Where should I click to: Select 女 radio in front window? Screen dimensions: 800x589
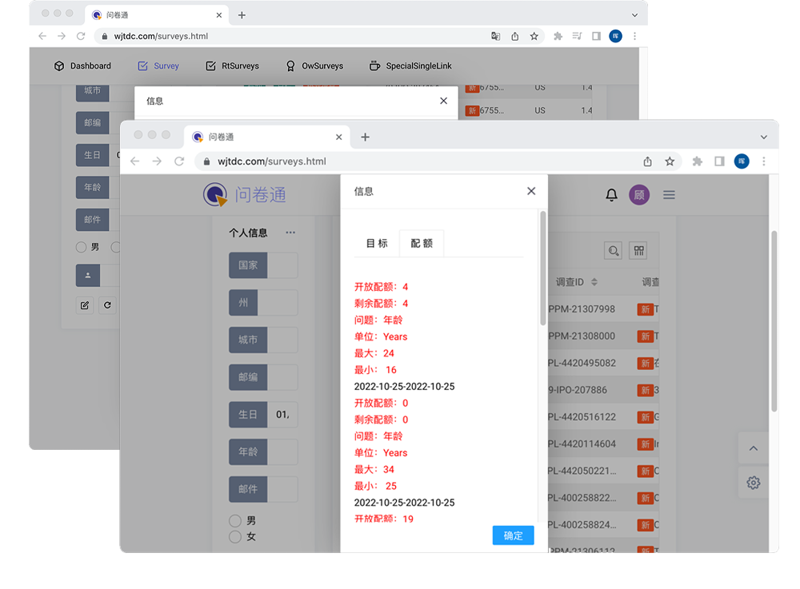coord(235,536)
